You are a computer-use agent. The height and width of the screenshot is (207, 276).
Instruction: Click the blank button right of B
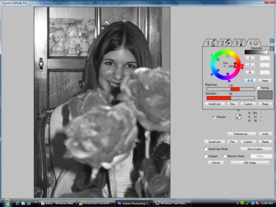pos(265,73)
